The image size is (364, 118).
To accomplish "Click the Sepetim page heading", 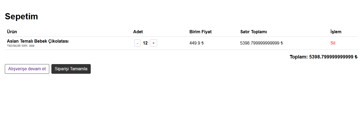I will click(x=21, y=16).
